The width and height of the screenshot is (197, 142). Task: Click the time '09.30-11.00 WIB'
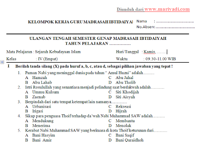161,59
